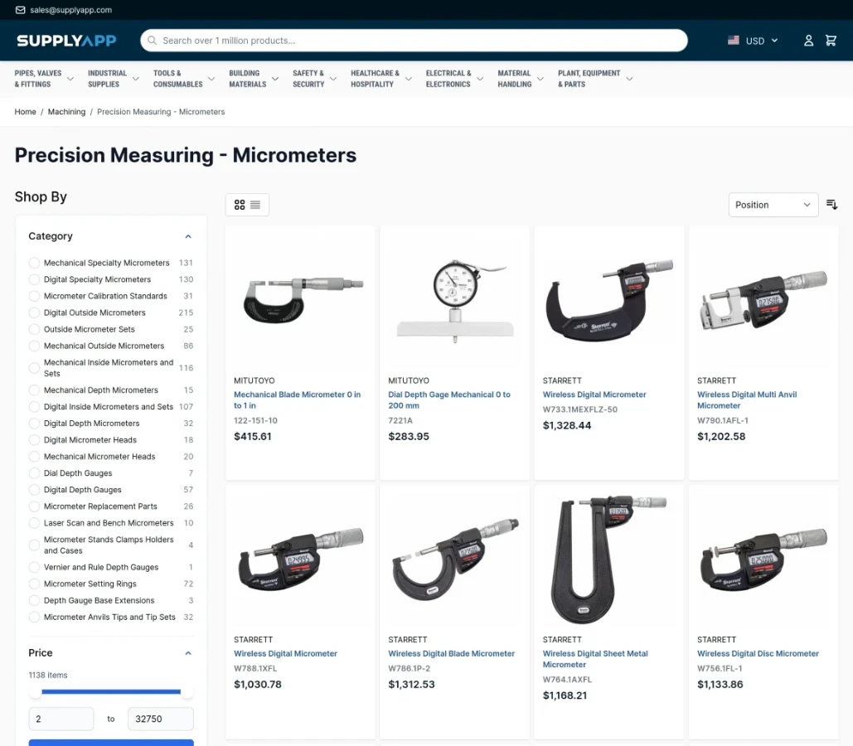
Task: Open the user account icon
Action: [808, 41]
